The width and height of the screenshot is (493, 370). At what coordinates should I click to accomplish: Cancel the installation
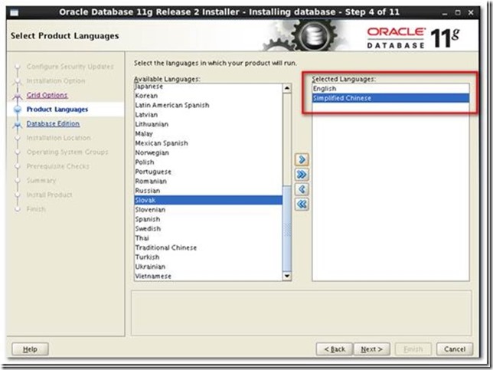point(455,349)
